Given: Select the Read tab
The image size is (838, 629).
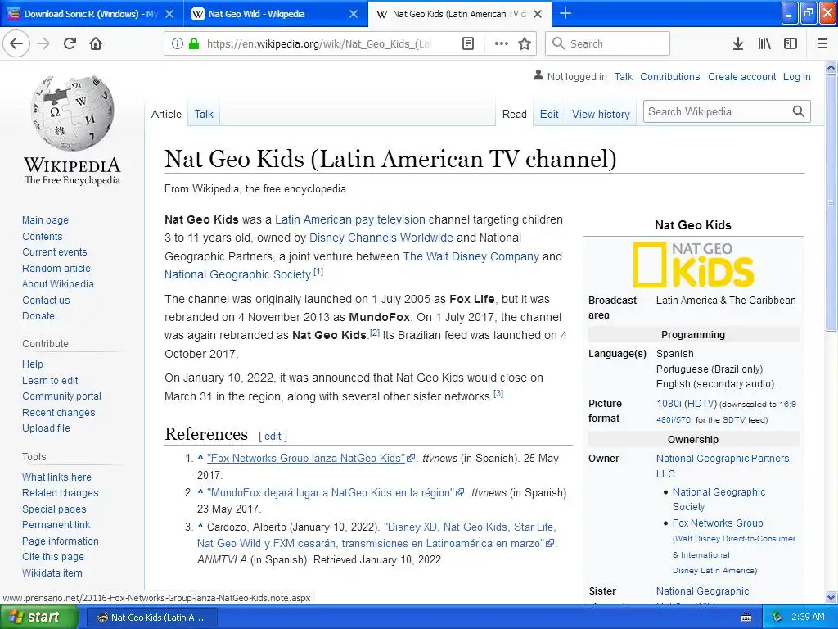Looking at the screenshot, I should point(514,114).
